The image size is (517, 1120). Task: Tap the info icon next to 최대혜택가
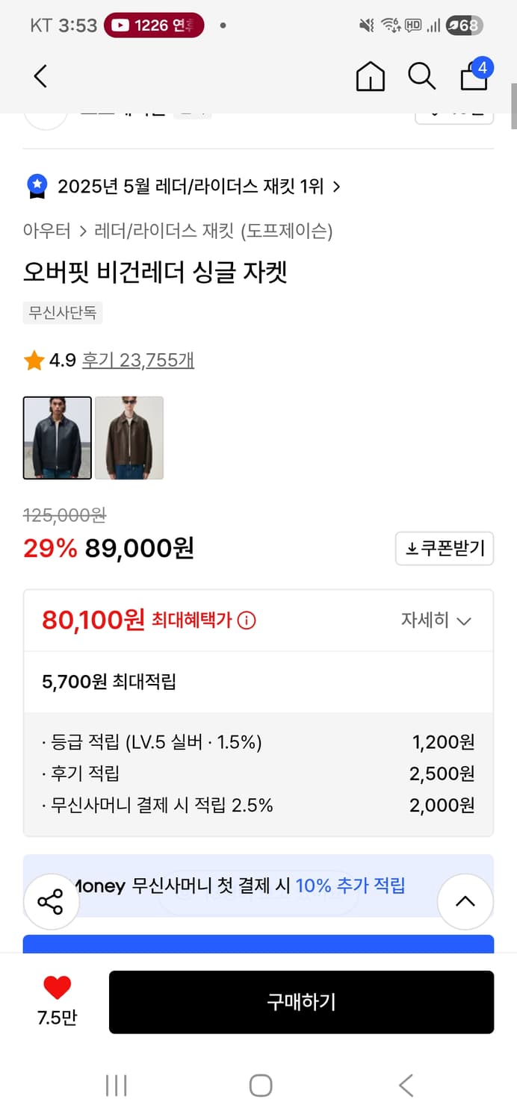tap(247, 620)
